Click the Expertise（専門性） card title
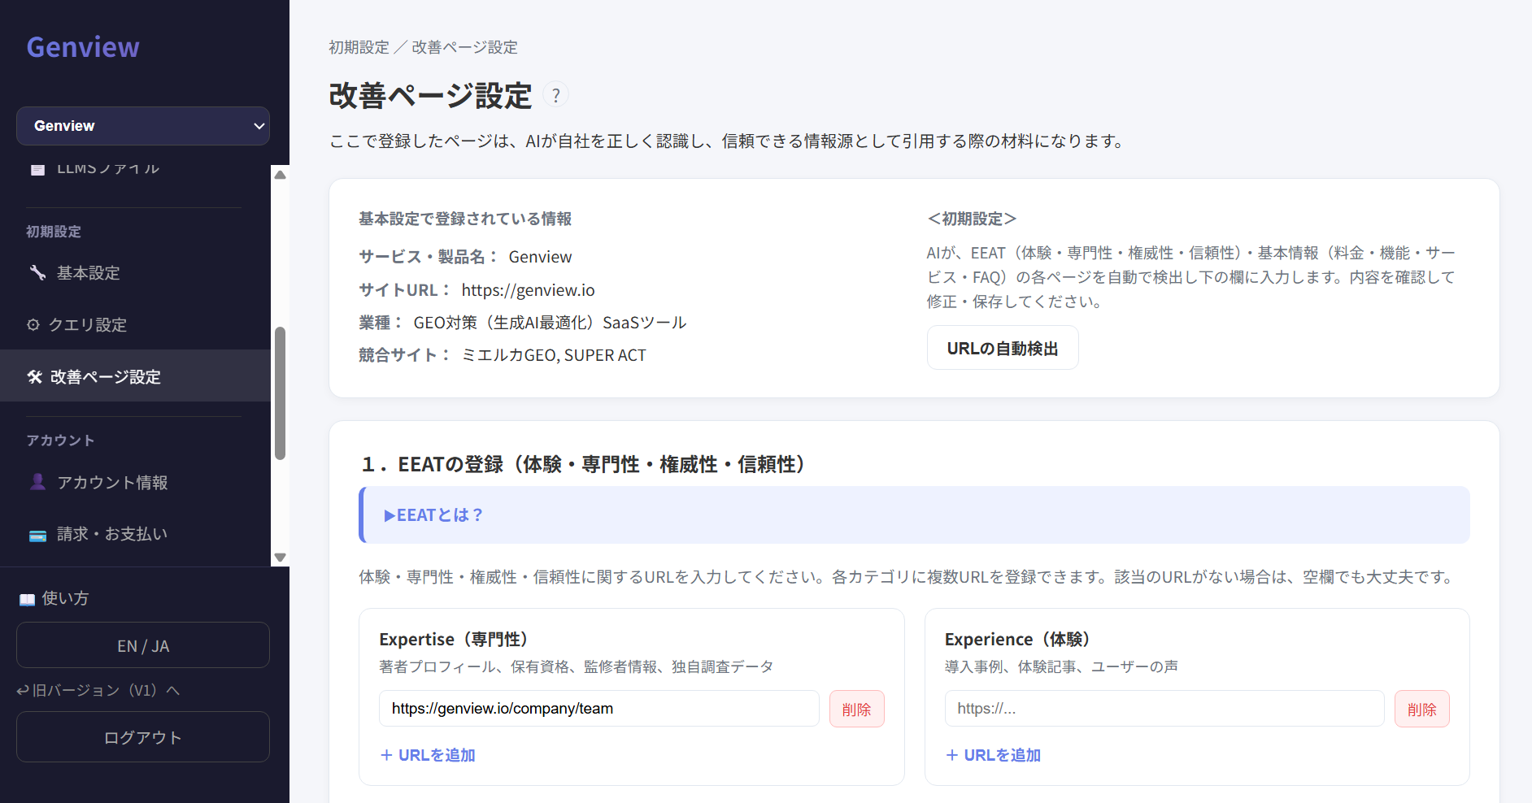This screenshot has height=803, width=1532. (457, 640)
